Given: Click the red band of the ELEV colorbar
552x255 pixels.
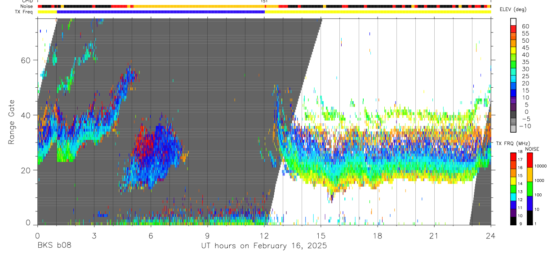Looking at the screenshot, I should (513, 29).
